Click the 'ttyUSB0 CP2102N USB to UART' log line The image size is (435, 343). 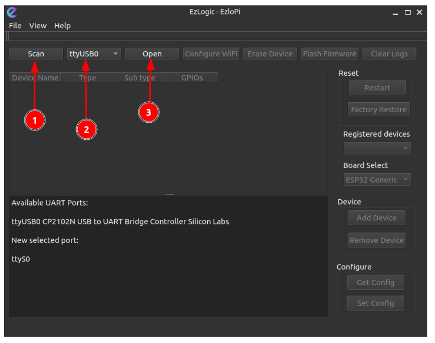coord(120,222)
